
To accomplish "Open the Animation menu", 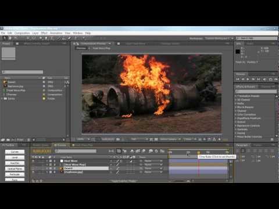I will 56,33.
